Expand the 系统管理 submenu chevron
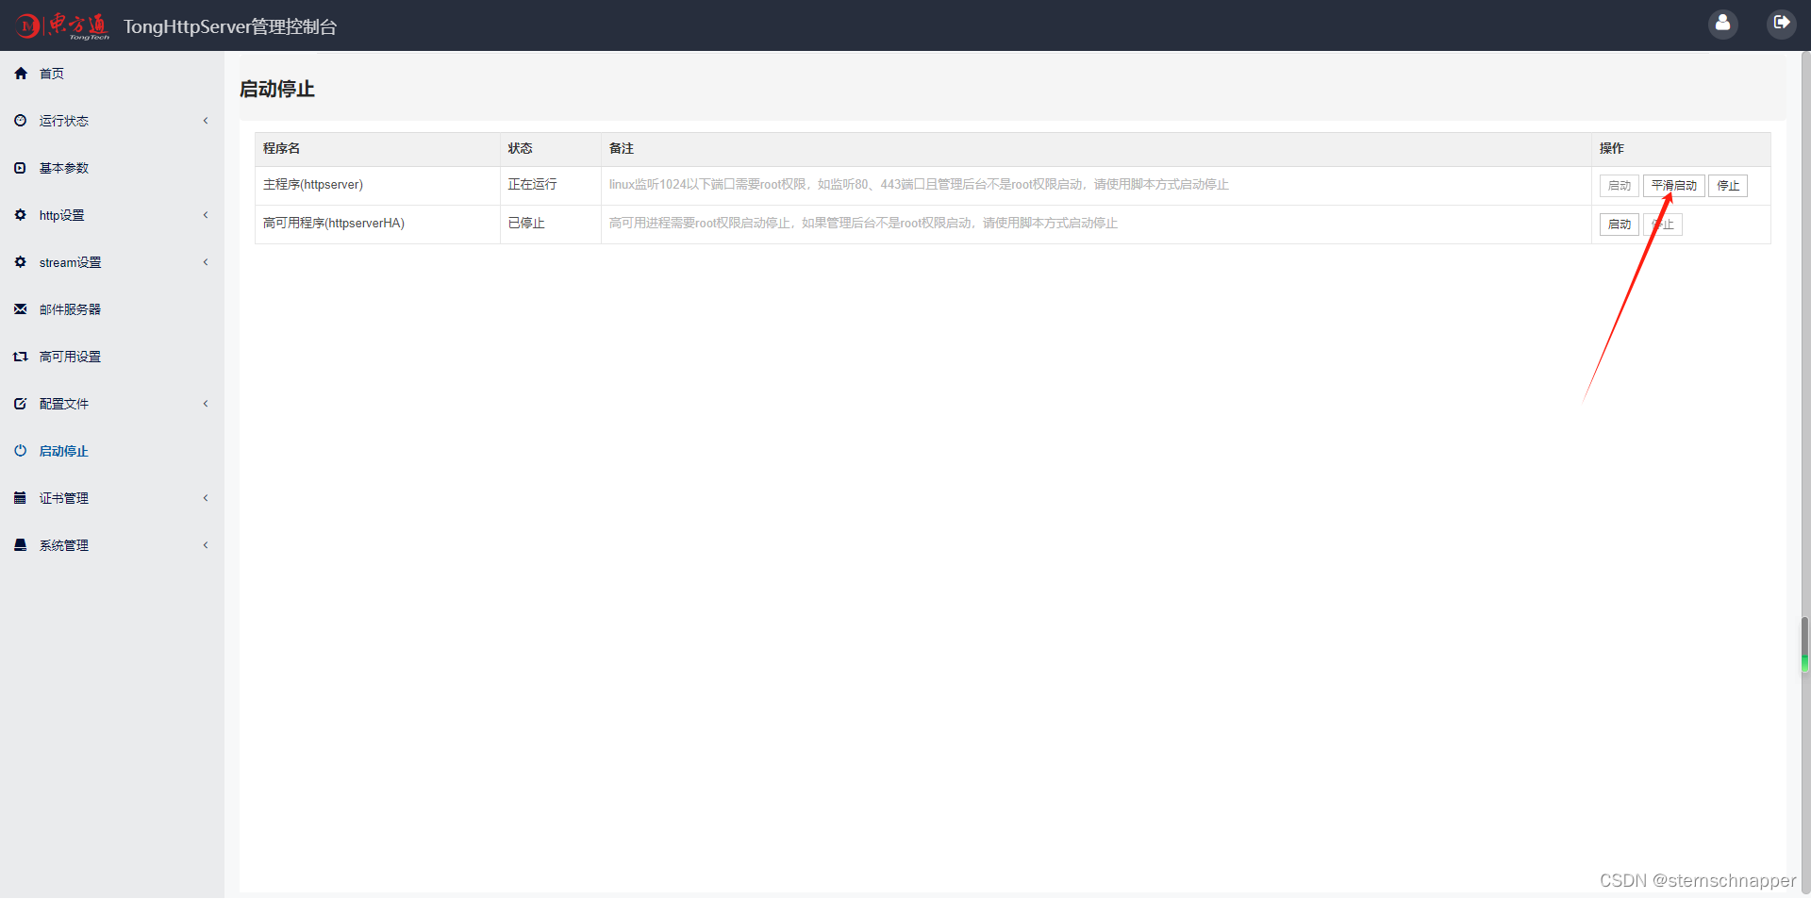This screenshot has width=1811, height=899. (x=206, y=545)
